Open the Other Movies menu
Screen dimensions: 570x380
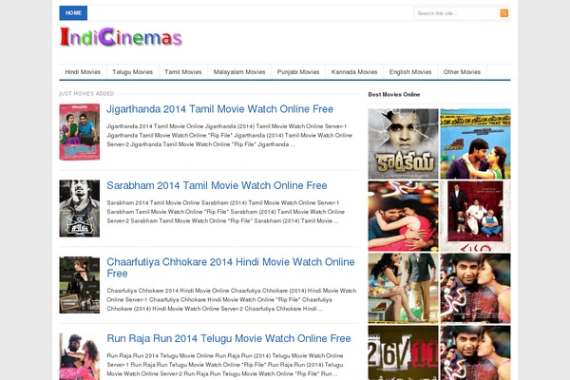click(x=462, y=72)
